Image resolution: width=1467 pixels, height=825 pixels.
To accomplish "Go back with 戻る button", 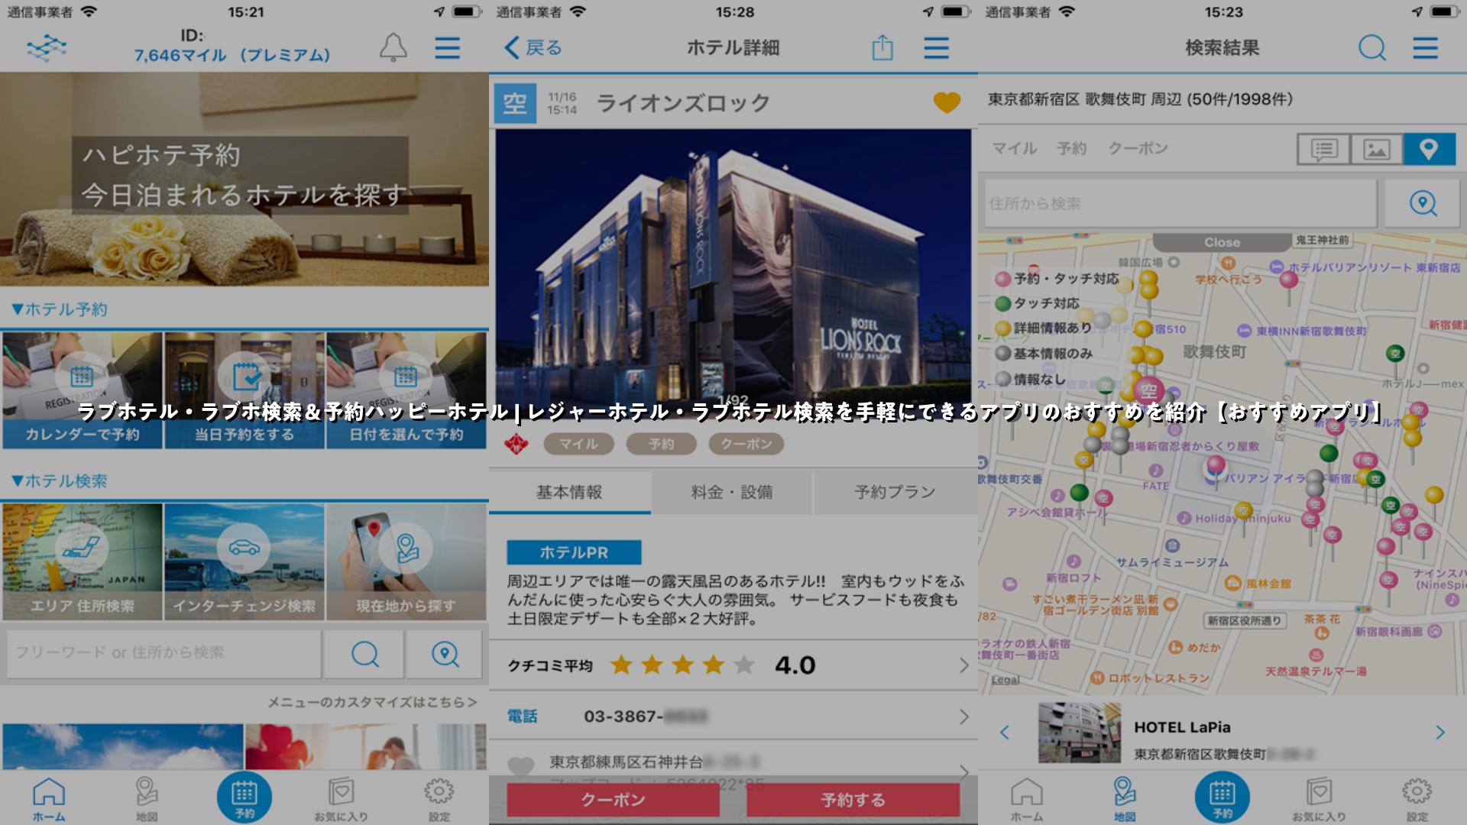I will pyautogui.click(x=533, y=48).
